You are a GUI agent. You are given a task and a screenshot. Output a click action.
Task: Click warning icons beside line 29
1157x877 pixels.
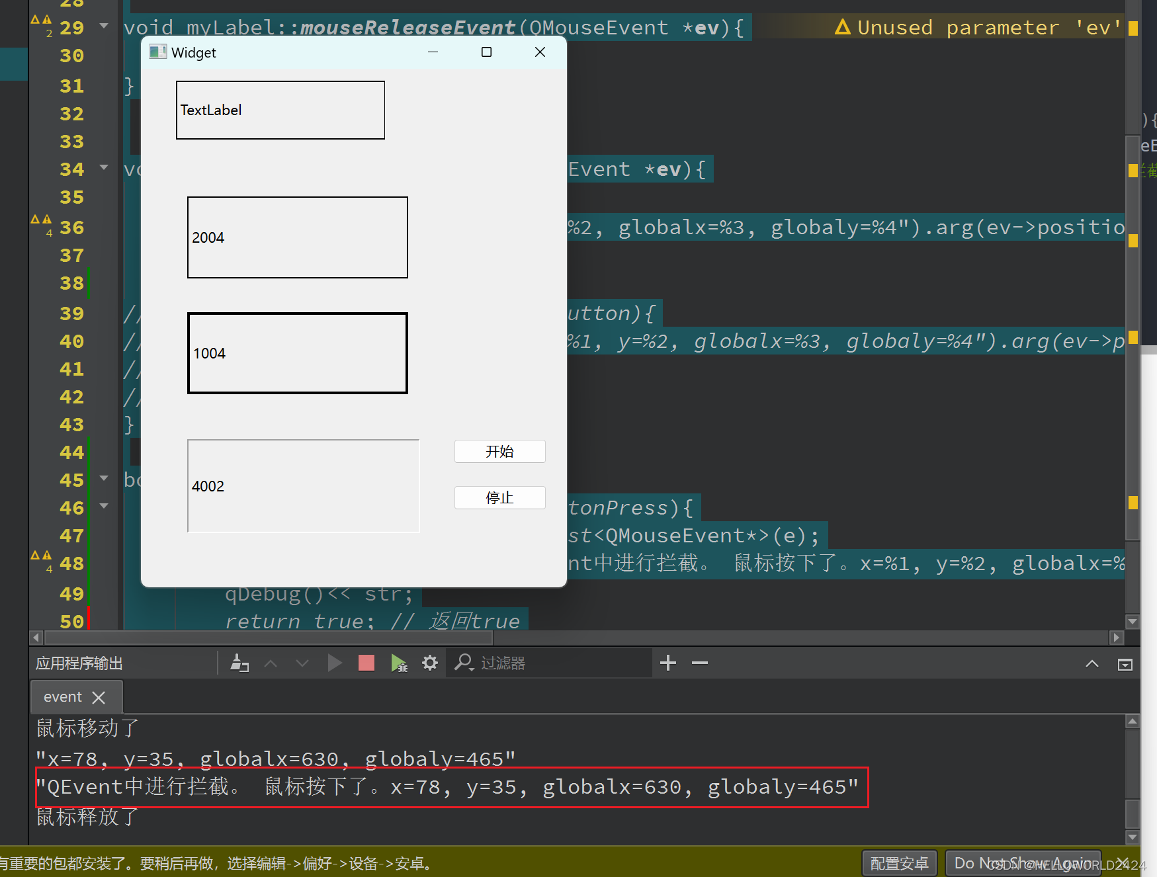click(x=41, y=21)
